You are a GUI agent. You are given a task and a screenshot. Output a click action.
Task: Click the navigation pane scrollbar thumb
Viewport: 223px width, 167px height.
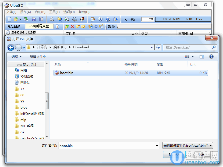[x=47, y=101]
